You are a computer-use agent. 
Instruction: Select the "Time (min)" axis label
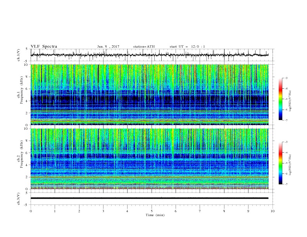[x=155, y=215]
